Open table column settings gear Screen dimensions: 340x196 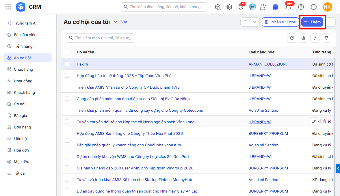(303, 38)
